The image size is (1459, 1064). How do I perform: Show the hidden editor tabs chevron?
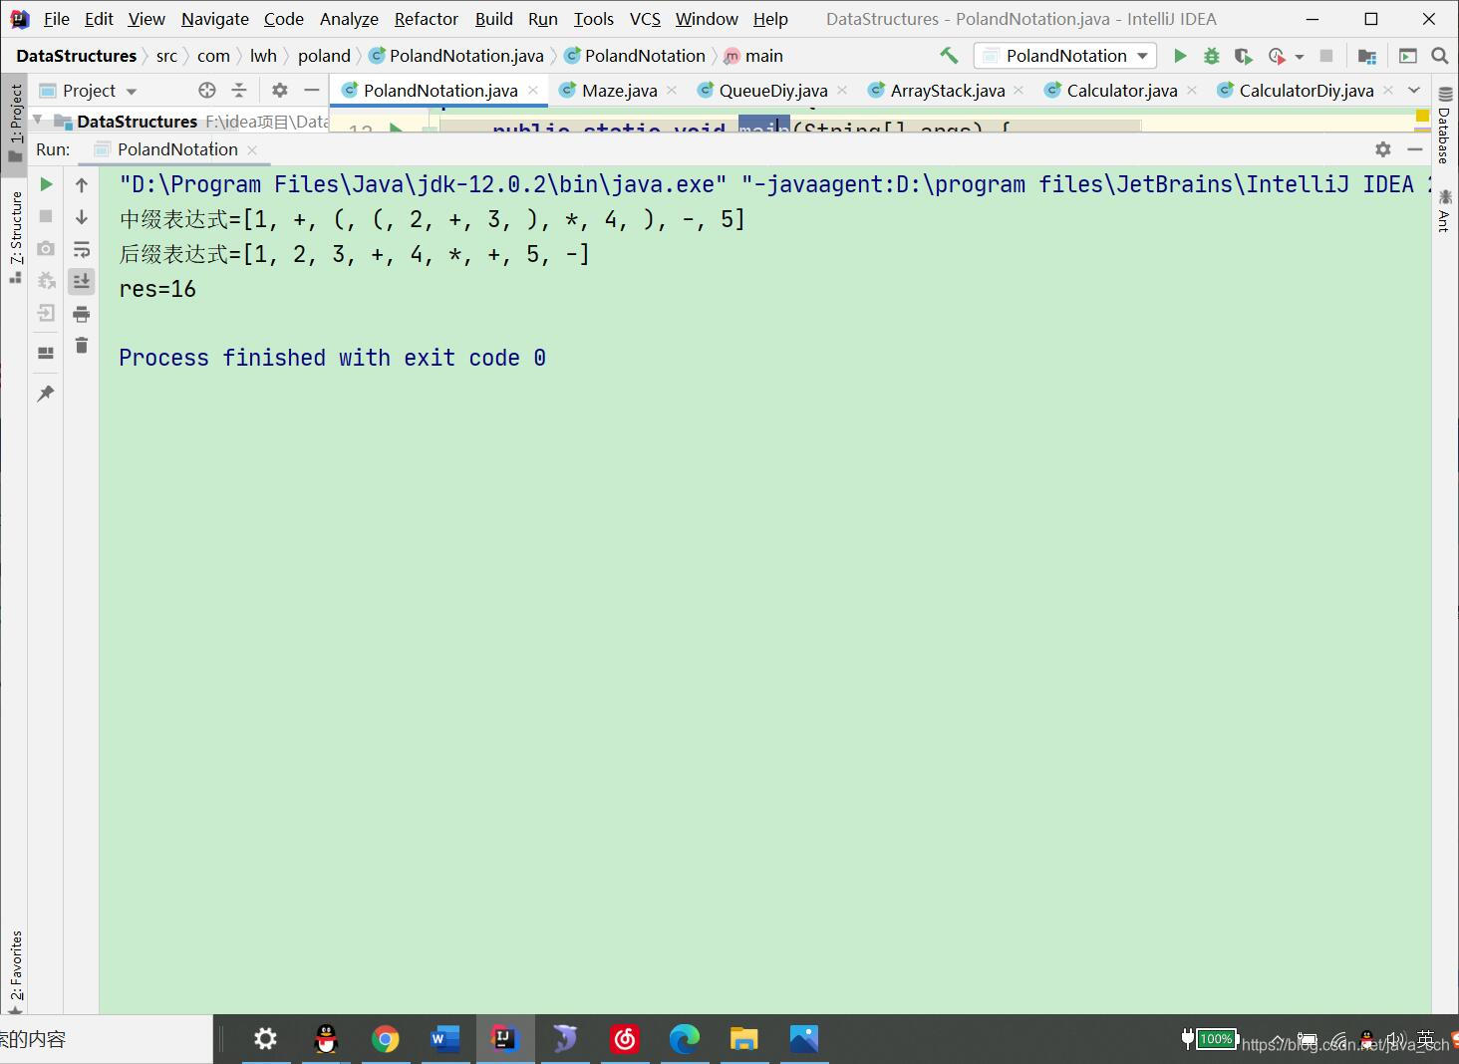[x=1414, y=91]
